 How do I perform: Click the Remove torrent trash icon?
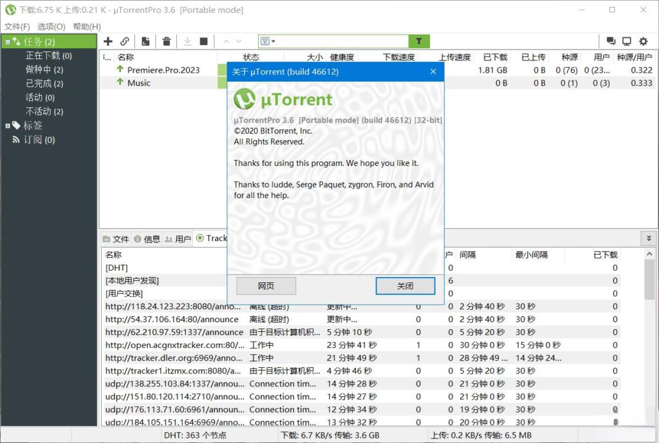pos(166,41)
